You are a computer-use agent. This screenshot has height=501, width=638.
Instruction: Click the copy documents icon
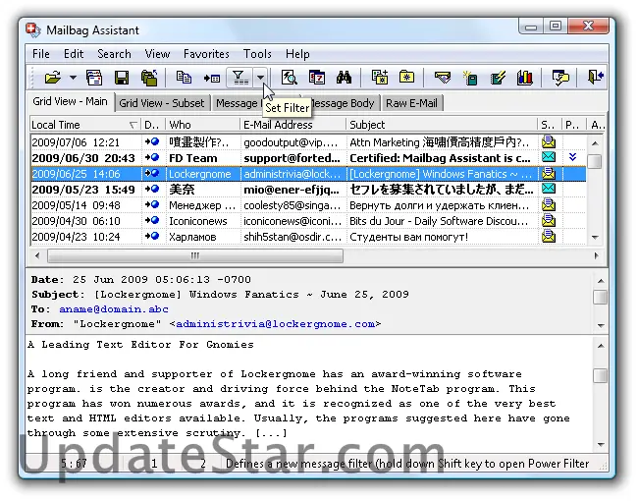click(x=184, y=77)
